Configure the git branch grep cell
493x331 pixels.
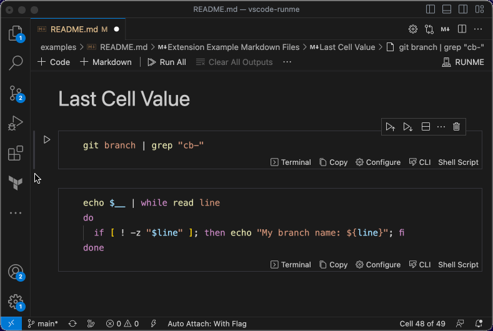[x=378, y=162]
